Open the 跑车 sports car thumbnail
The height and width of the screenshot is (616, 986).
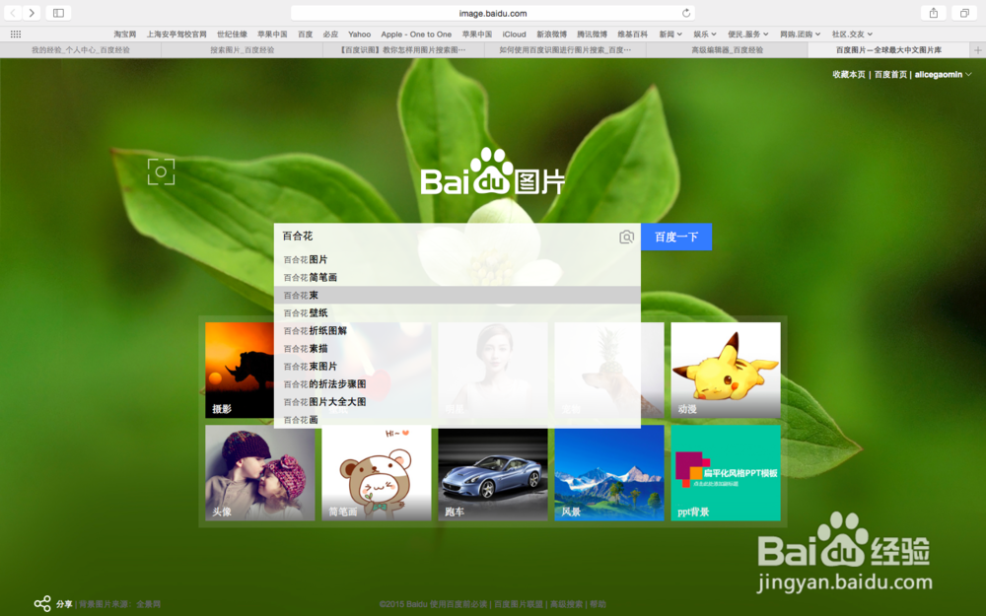(493, 475)
